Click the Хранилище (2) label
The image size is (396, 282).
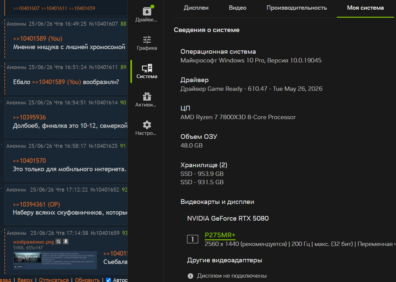204,165
